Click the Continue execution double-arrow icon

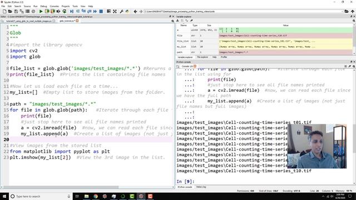[x=95, y=11]
